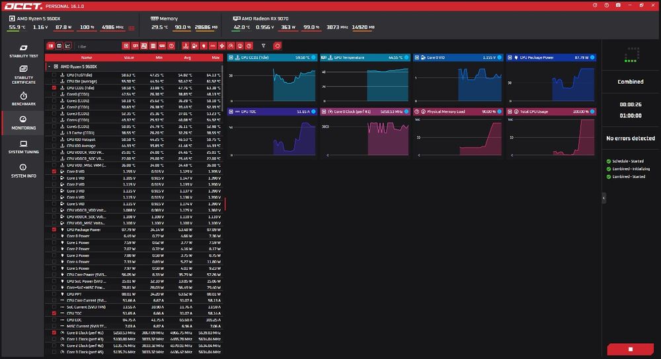This screenshot has height=359, width=661.
Task: Collapse the AMD Ryzen 5 9600X tree
Action: coord(50,67)
